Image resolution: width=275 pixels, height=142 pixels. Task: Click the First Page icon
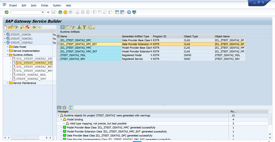[95, 12]
